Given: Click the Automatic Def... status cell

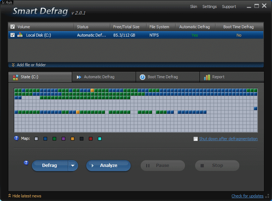Looking at the screenshot, I should tap(91, 35).
